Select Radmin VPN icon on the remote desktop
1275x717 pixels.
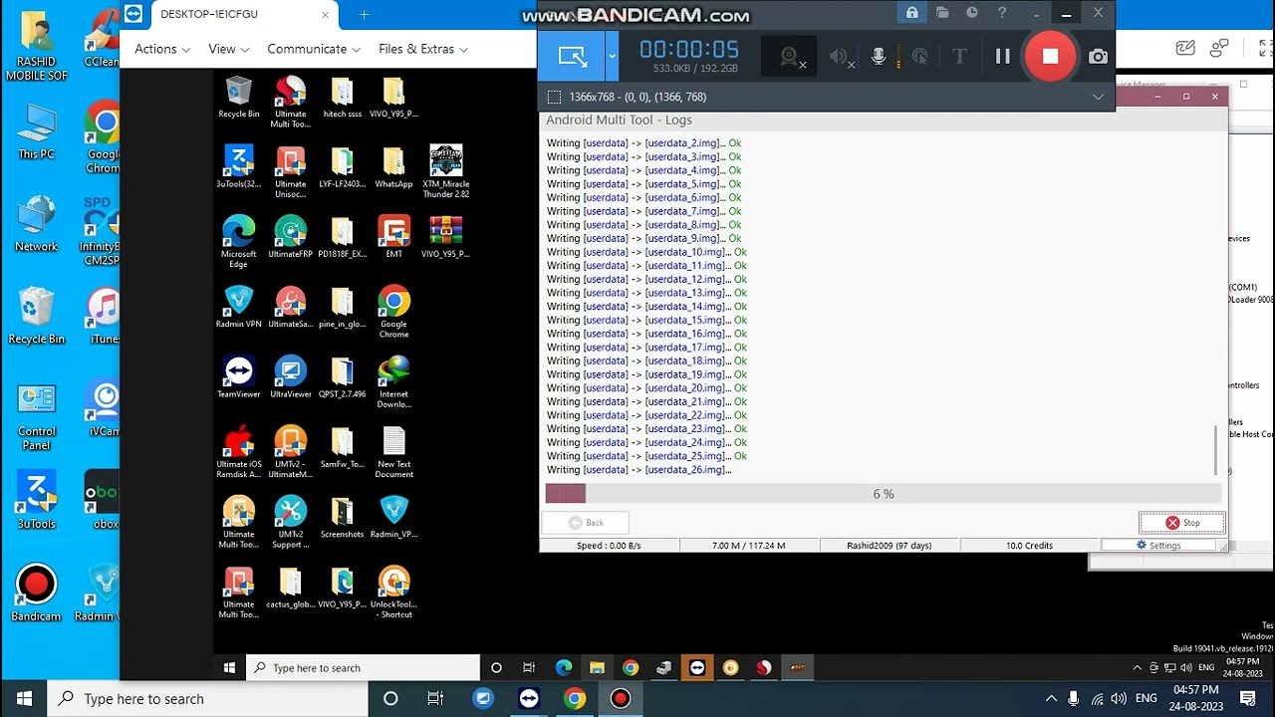239,307
